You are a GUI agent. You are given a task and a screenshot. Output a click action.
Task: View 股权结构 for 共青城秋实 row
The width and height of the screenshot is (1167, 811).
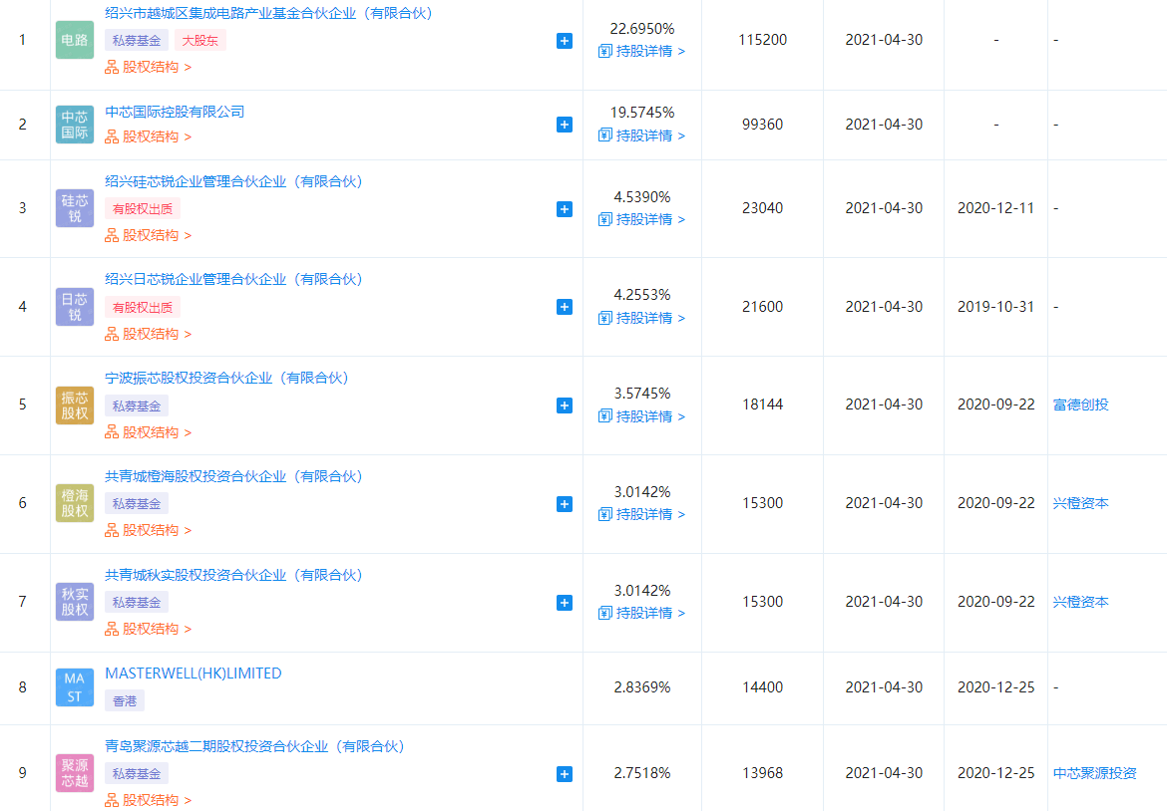pos(148,629)
